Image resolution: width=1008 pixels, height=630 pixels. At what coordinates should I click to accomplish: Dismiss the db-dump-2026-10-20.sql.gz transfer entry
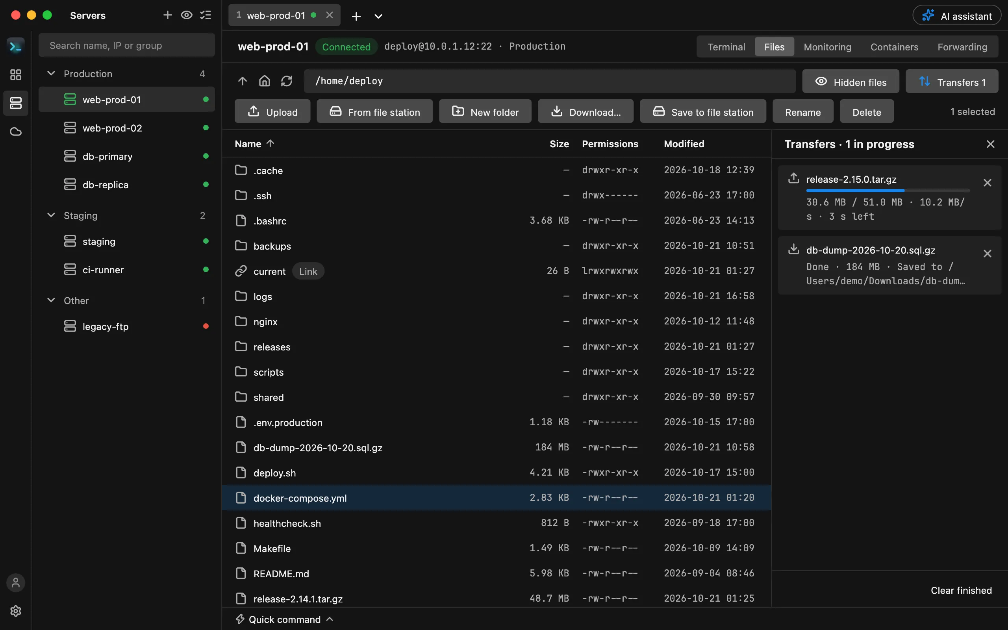tap(987, 253)
